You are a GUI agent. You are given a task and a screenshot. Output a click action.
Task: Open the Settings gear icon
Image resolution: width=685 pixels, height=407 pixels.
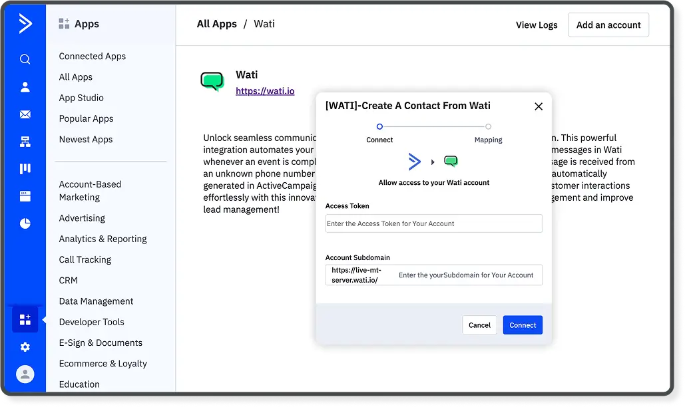(25, 346)
